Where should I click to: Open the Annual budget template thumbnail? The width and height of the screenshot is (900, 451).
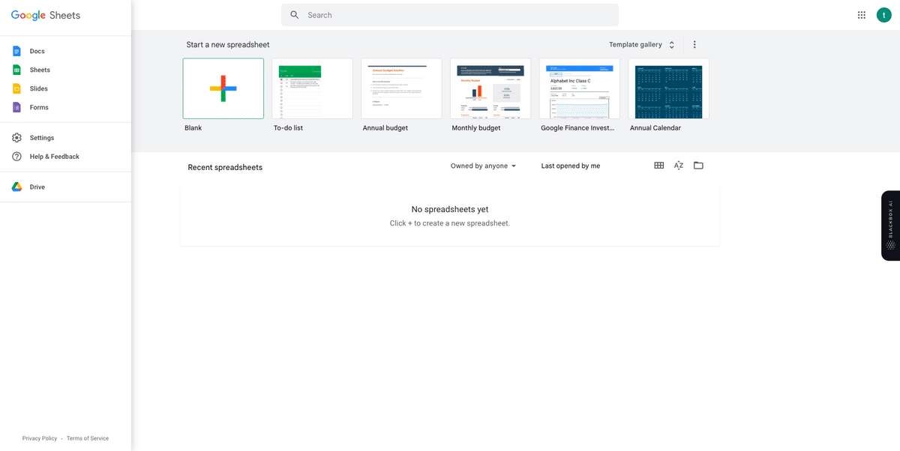pos(401,88)
